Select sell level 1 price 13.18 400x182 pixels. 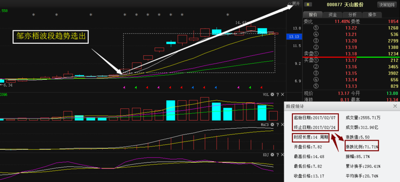(351, 54)
